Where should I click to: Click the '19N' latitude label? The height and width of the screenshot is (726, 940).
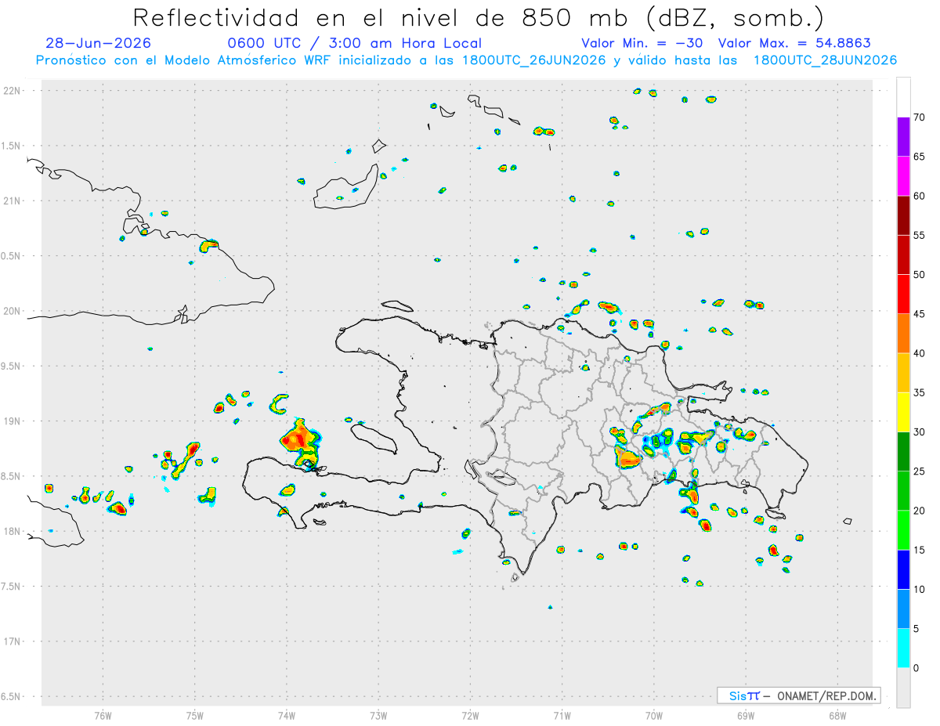point(13,421)
